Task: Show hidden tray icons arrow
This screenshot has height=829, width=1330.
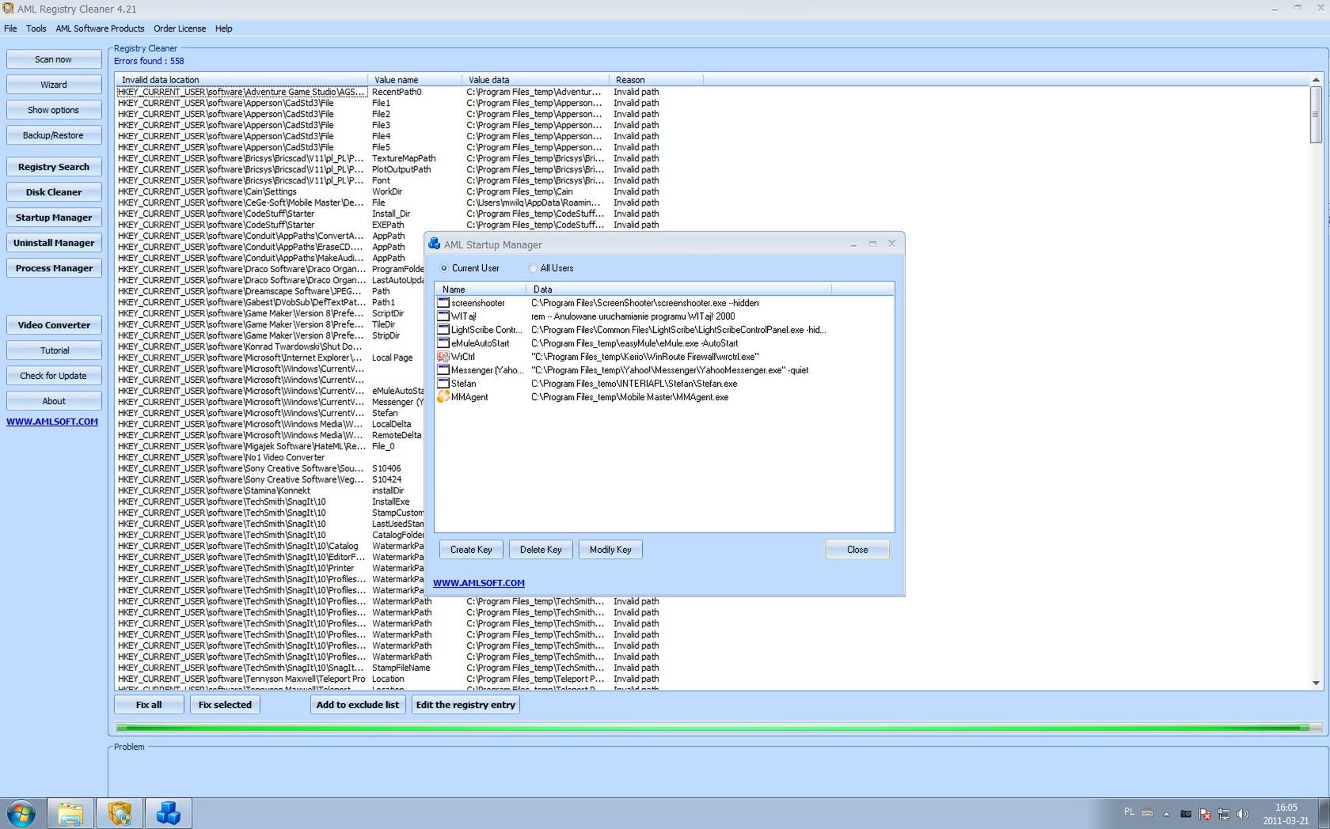Action: 1166,814
